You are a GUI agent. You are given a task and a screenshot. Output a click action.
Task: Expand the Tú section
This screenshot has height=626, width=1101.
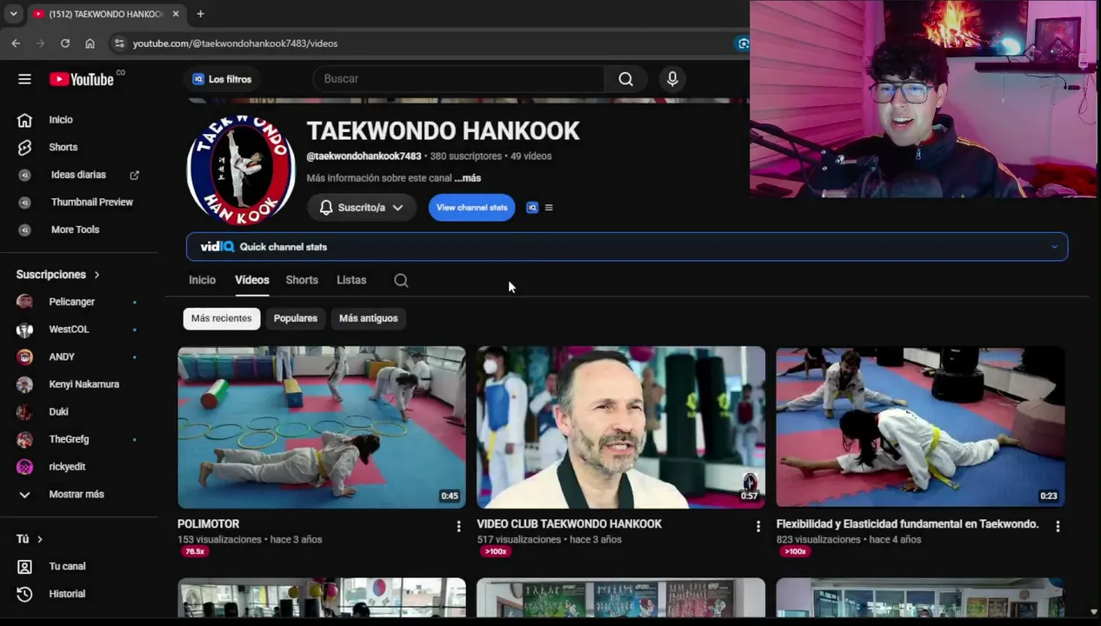pos(30,539)
